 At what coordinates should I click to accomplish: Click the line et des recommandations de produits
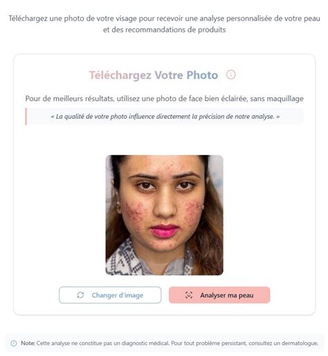pos(164,30)
